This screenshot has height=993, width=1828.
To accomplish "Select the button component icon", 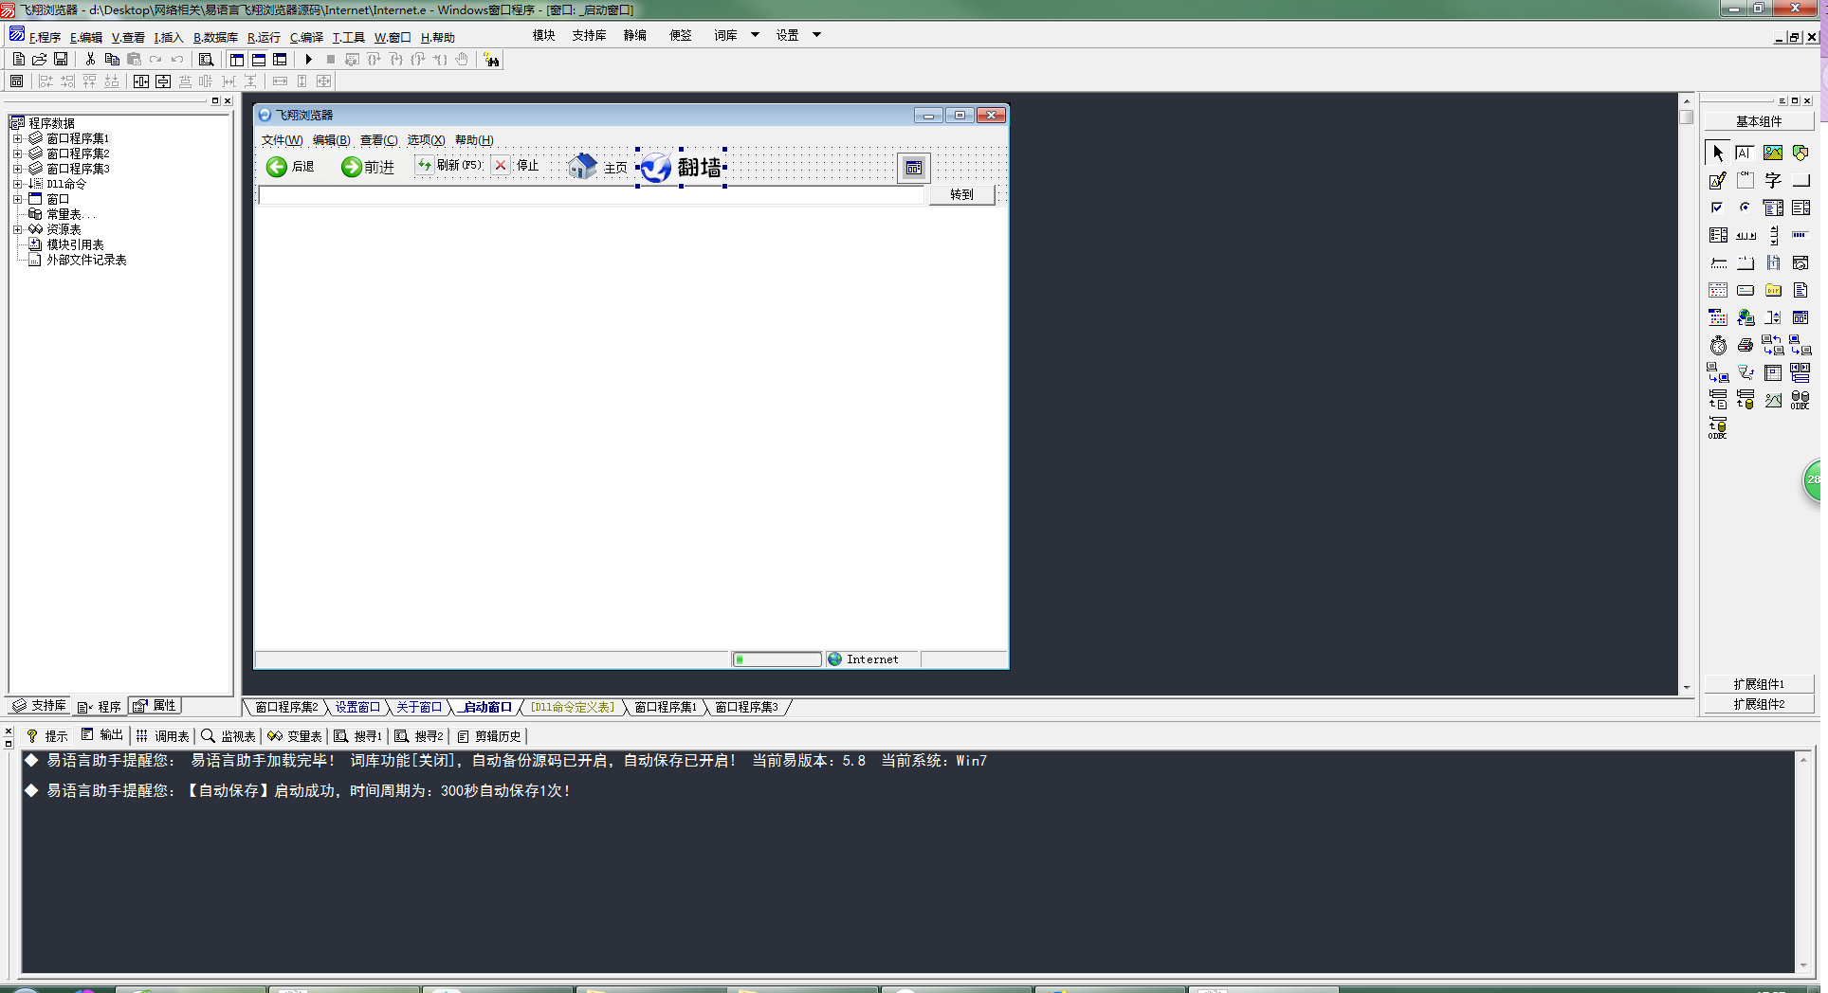I will [x=1800, y=180].
